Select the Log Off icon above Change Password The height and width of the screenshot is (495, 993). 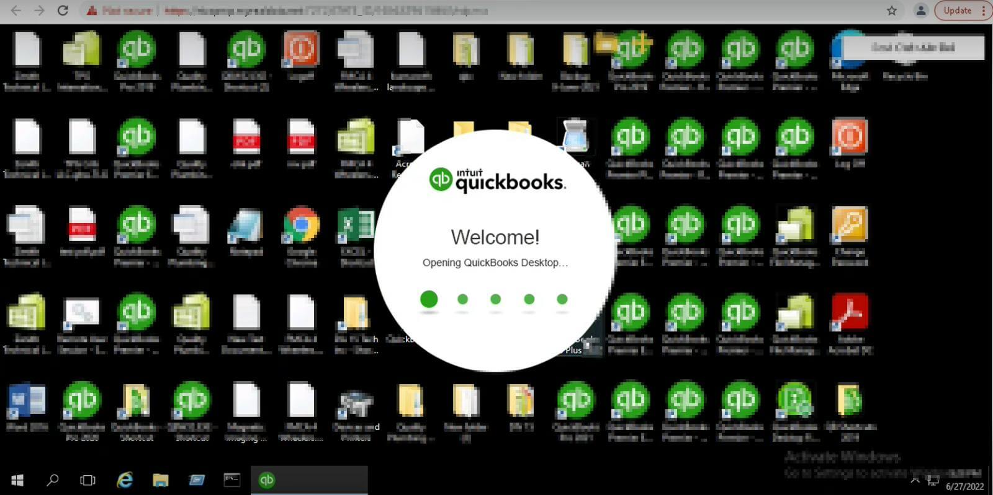[850, 136]
